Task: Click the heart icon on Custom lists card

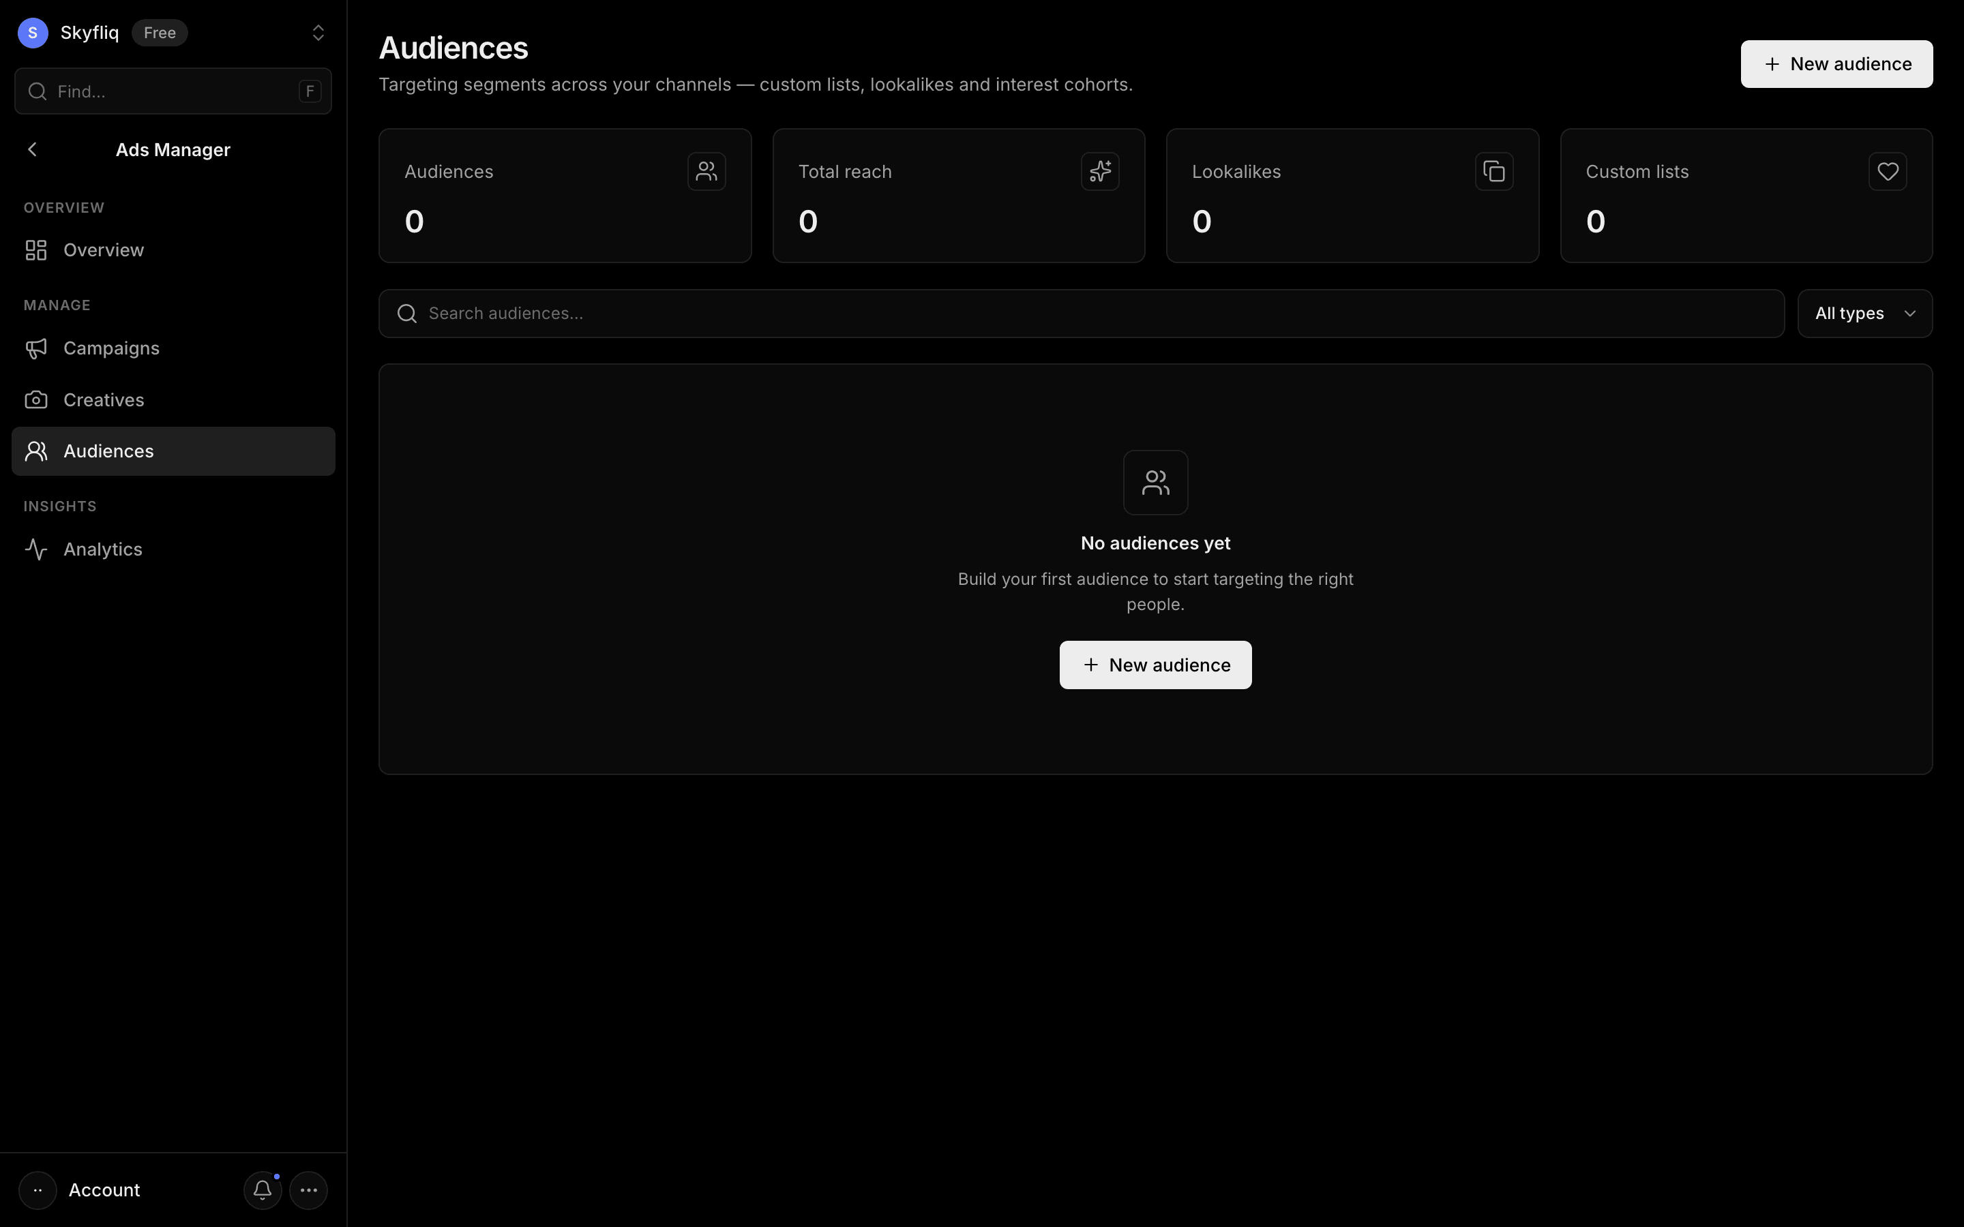Action: [1887, 171]
